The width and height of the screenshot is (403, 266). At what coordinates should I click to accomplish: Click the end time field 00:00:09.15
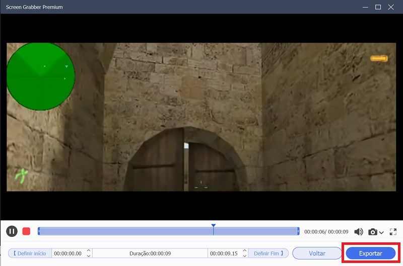(x=224, y=253)
